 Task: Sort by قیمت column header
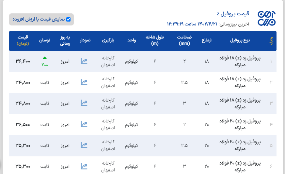pos(23,38)
